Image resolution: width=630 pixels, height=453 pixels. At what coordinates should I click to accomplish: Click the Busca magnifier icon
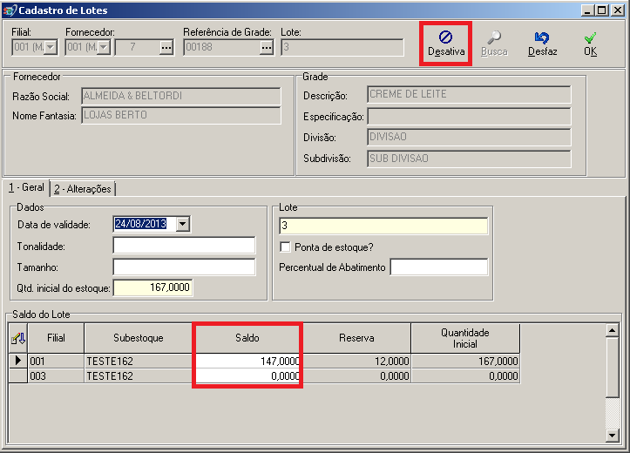pos(494,37)
